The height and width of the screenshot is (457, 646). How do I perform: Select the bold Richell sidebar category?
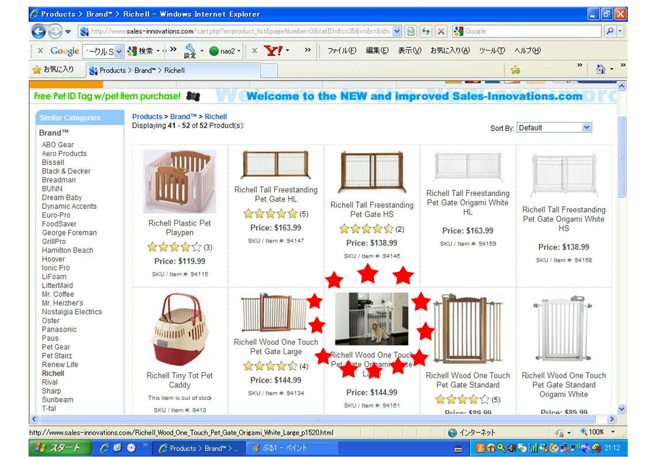click(x=53, y=374)
